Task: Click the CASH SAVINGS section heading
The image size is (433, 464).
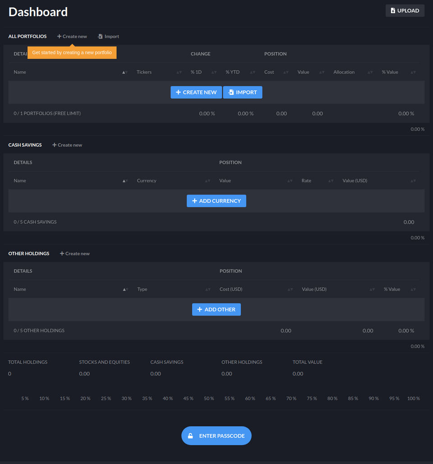Action: click(x=25, y=145)
